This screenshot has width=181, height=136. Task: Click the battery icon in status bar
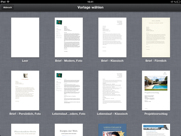tap(177, 2)
